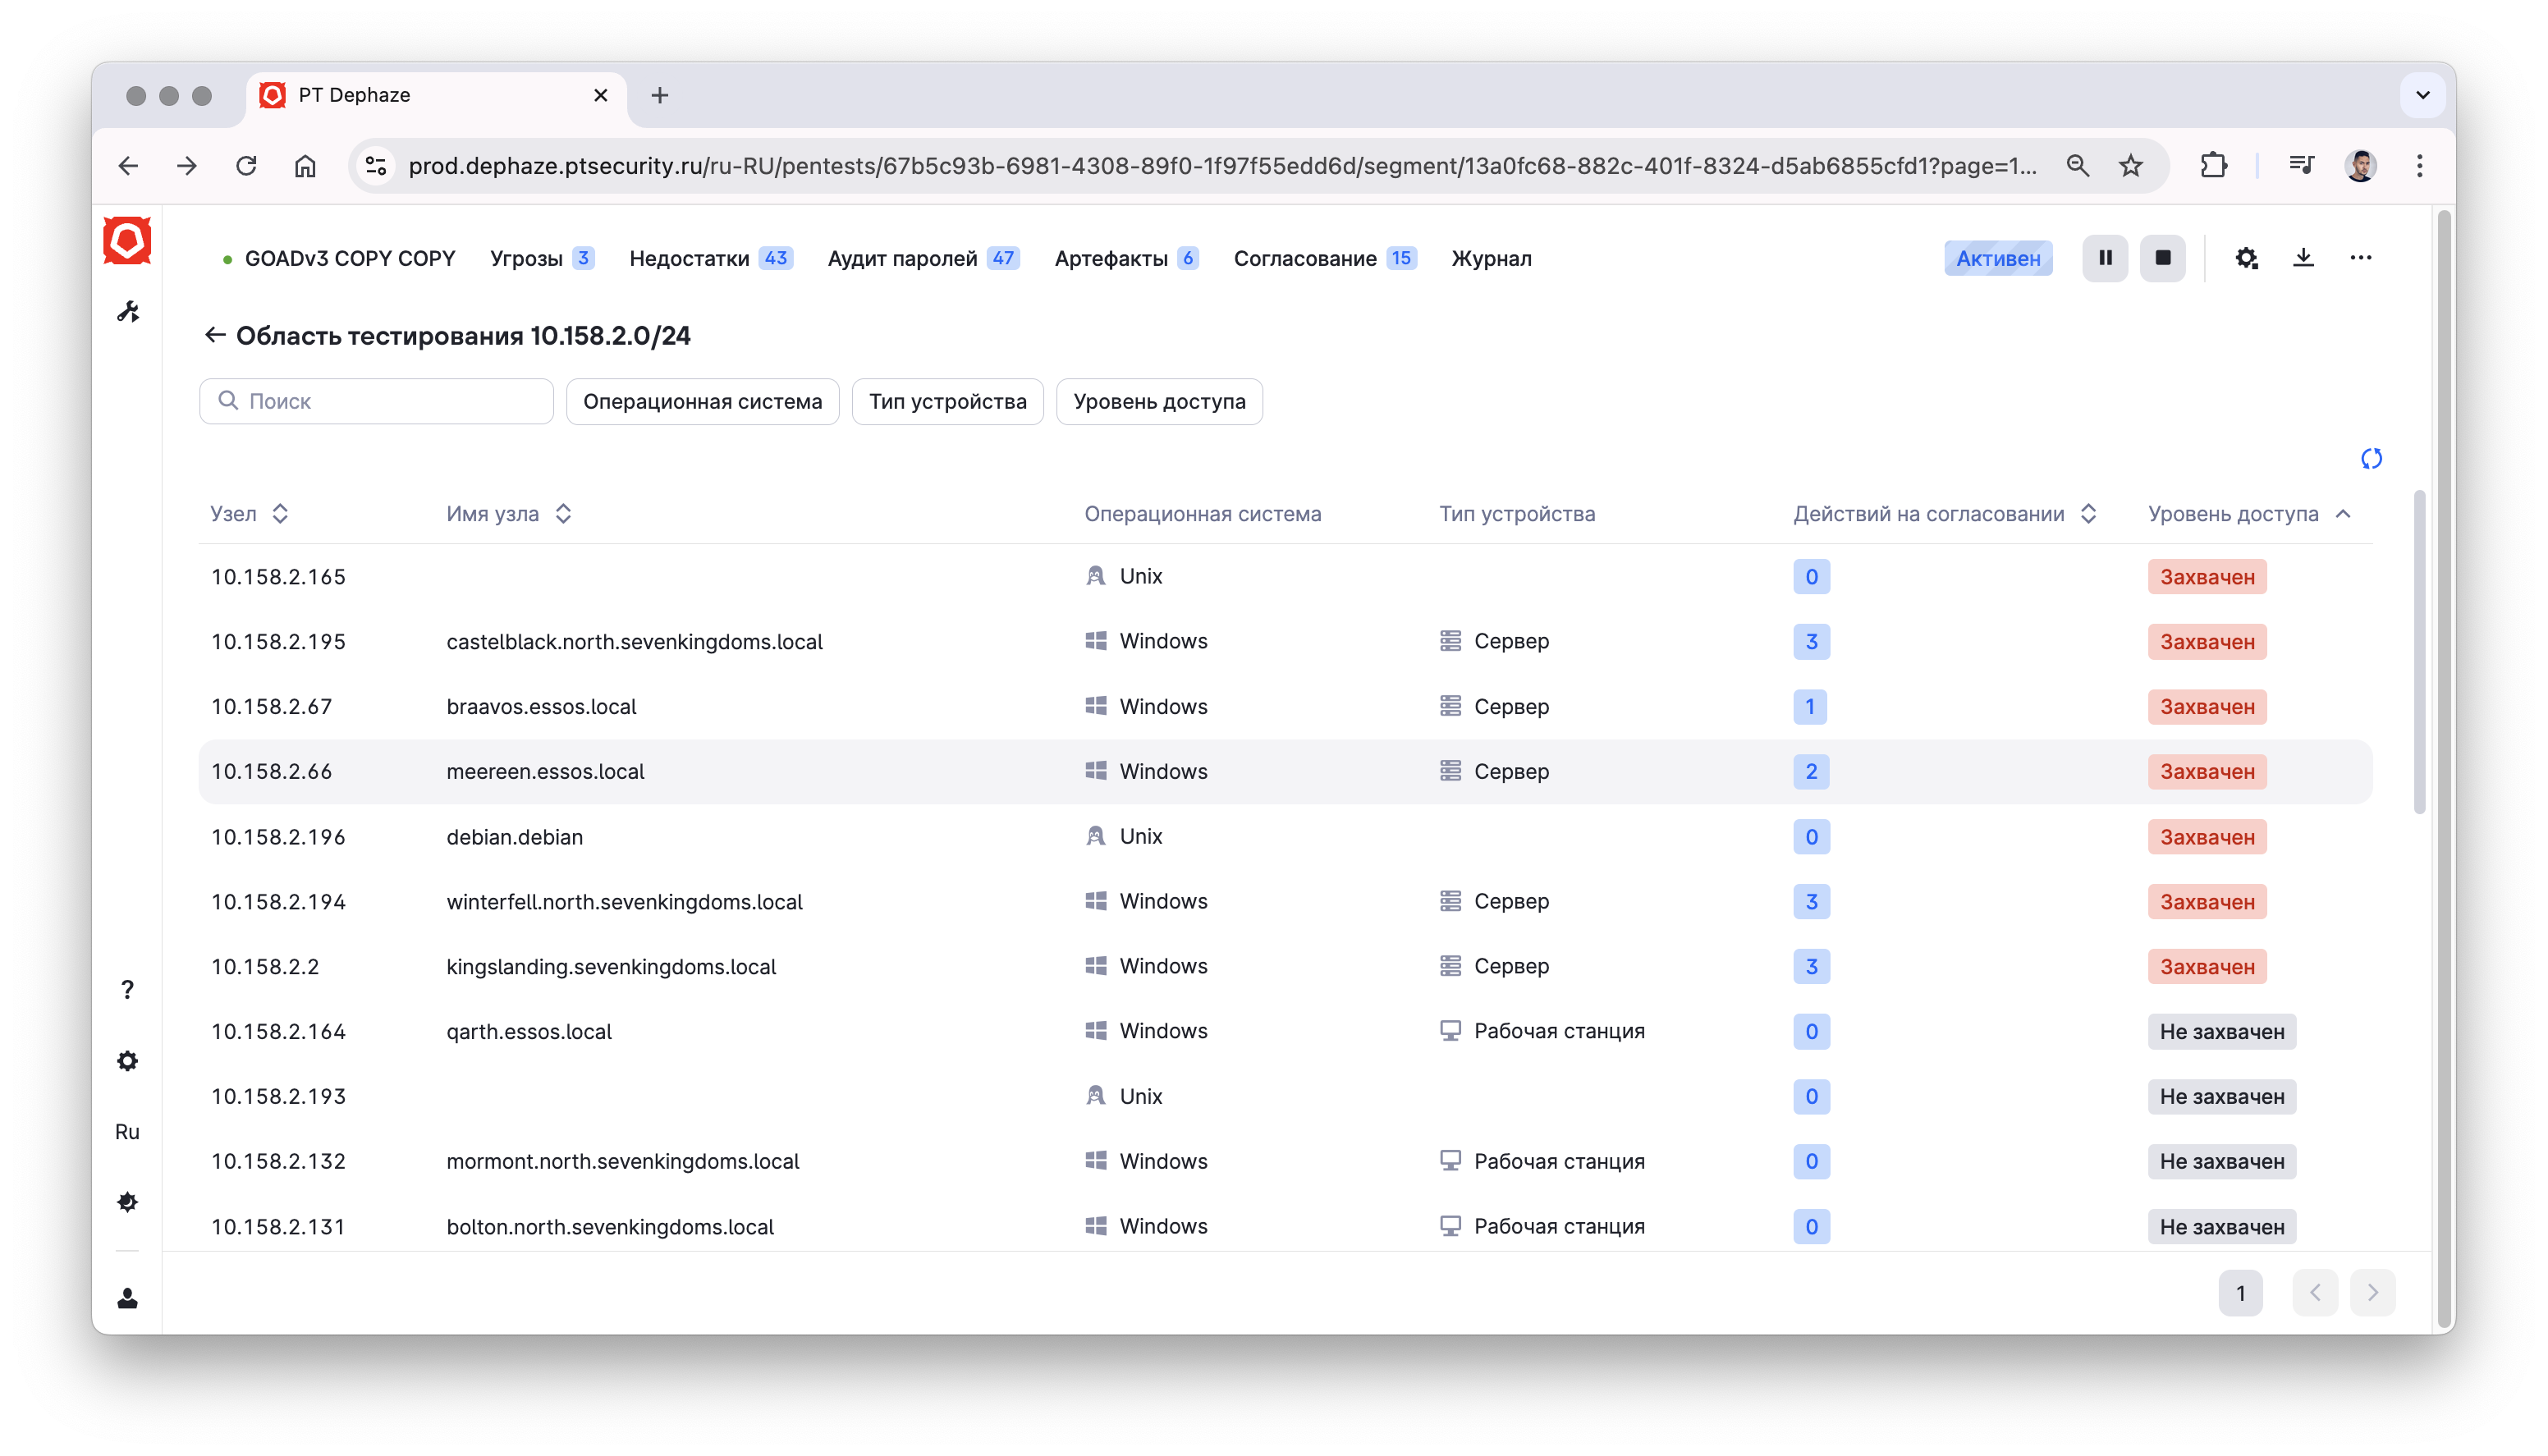Screen dimensions: 2548x1456
Task: Go back using arrow beside Область тестирования
Action: pos(215,335)
